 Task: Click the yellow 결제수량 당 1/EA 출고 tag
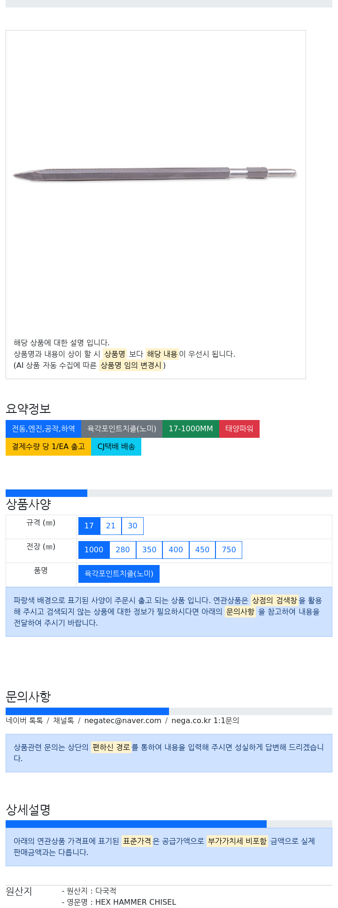pos(48,447)
